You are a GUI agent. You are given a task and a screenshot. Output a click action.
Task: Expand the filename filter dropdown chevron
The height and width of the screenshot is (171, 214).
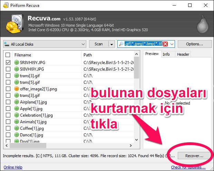pyautogui.click(x=172, y=44)
